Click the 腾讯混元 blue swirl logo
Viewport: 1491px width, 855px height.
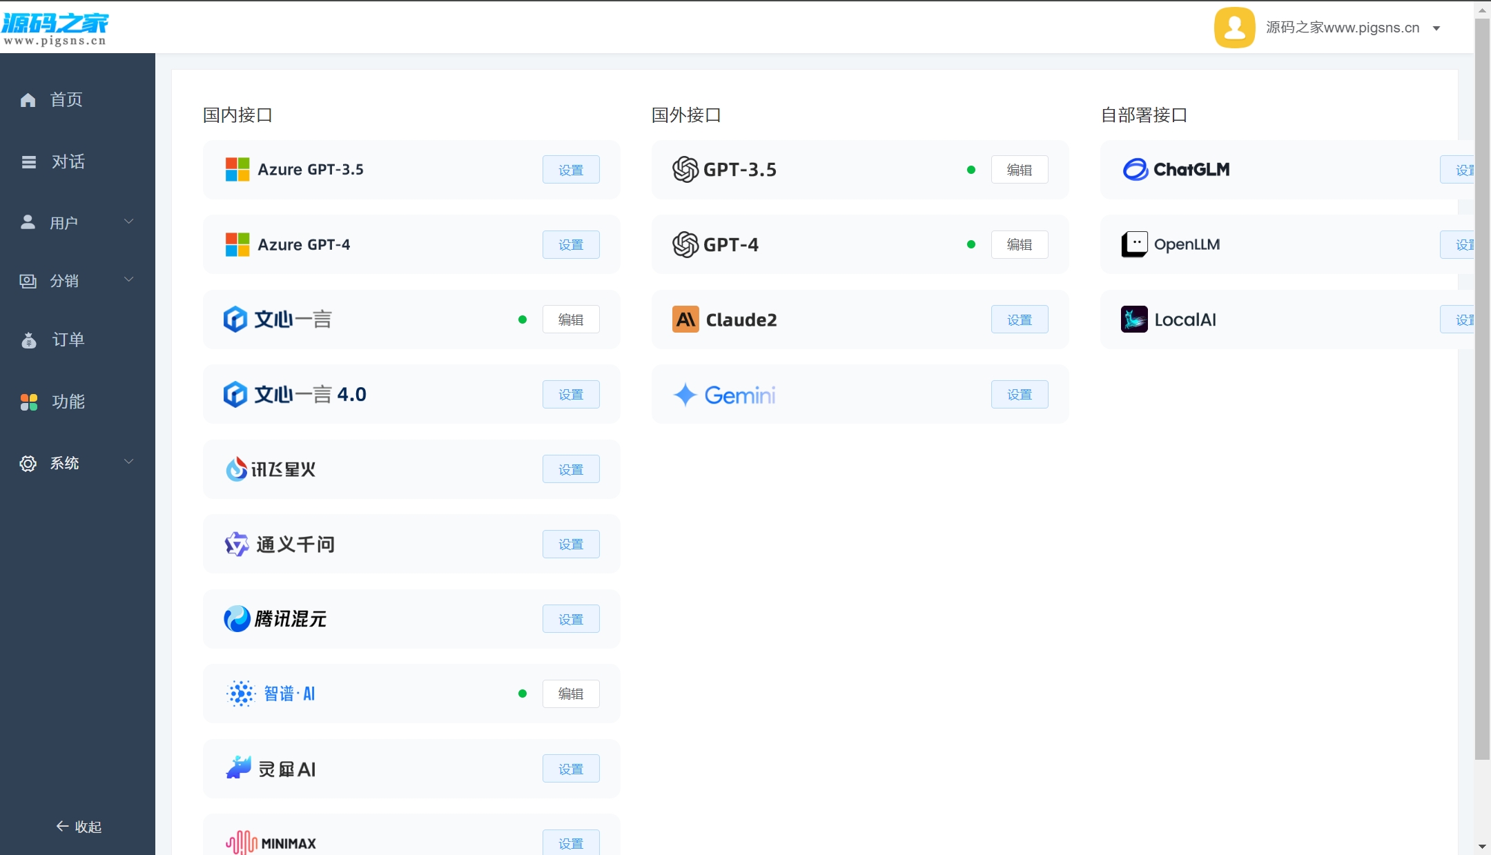coord(237,619)
